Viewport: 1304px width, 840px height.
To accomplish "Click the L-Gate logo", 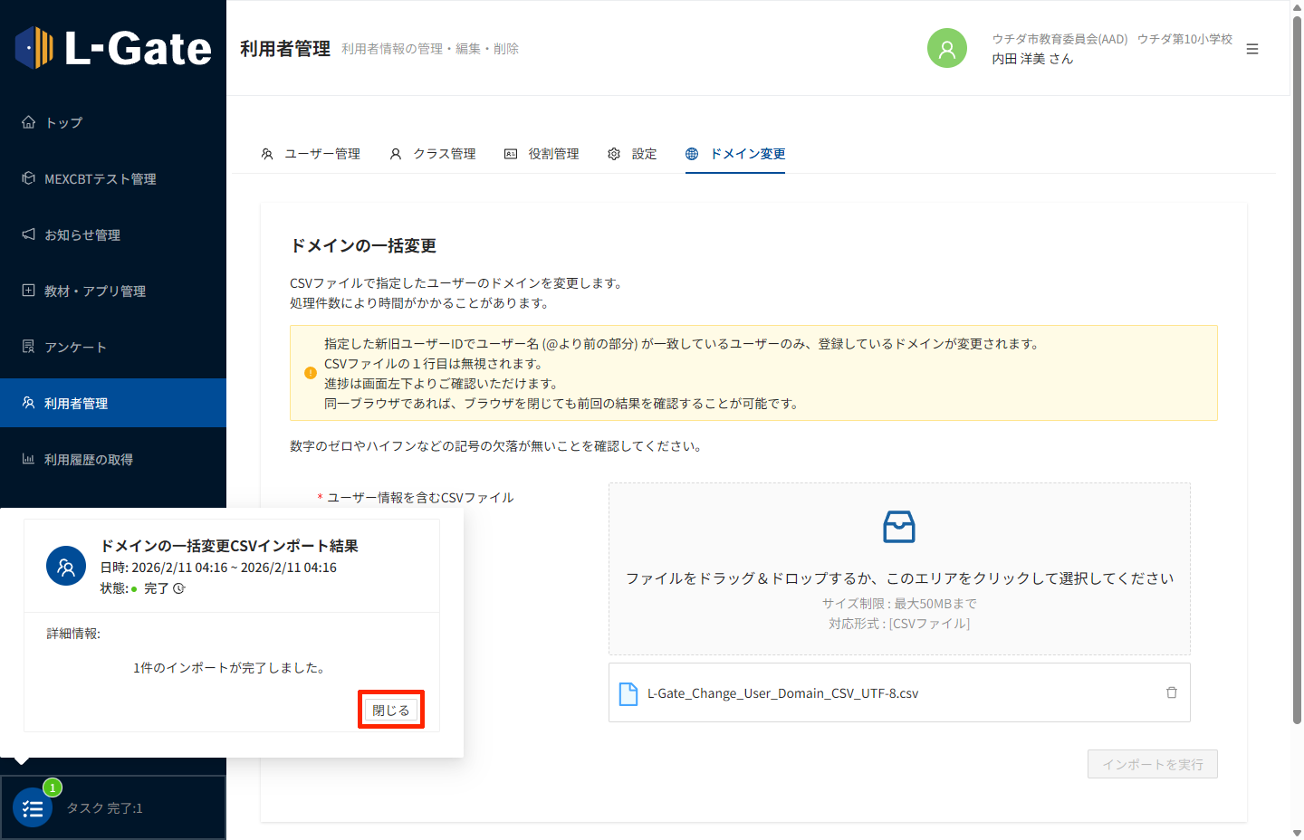I will pos(113,48).
